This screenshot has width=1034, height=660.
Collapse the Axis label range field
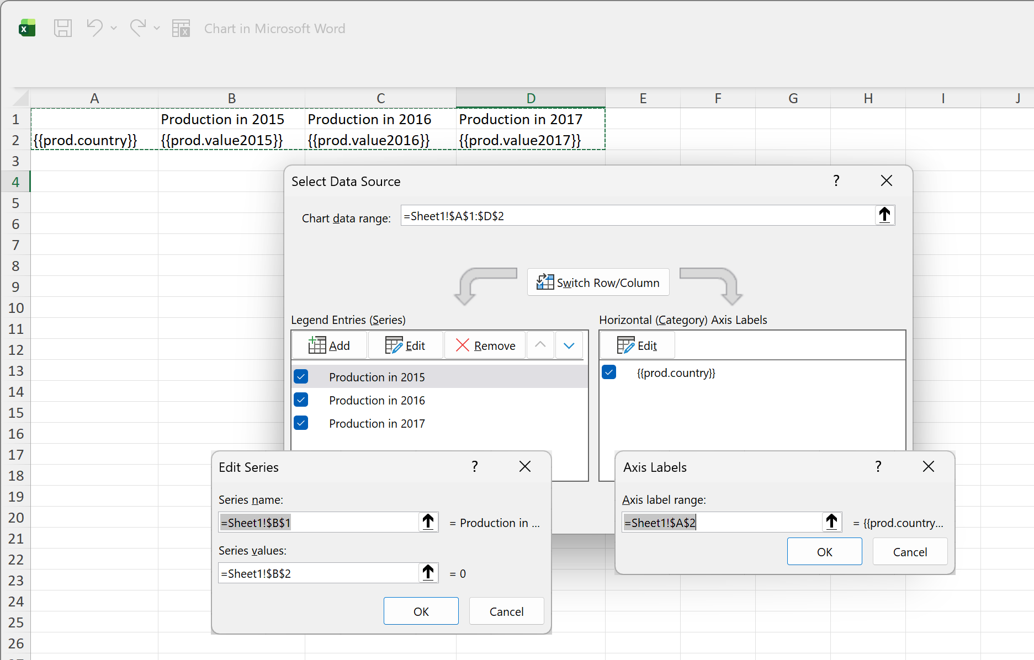tap(832, 522)
